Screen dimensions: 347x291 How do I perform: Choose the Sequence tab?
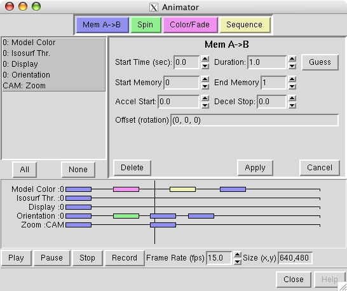[x=245, y=25]
